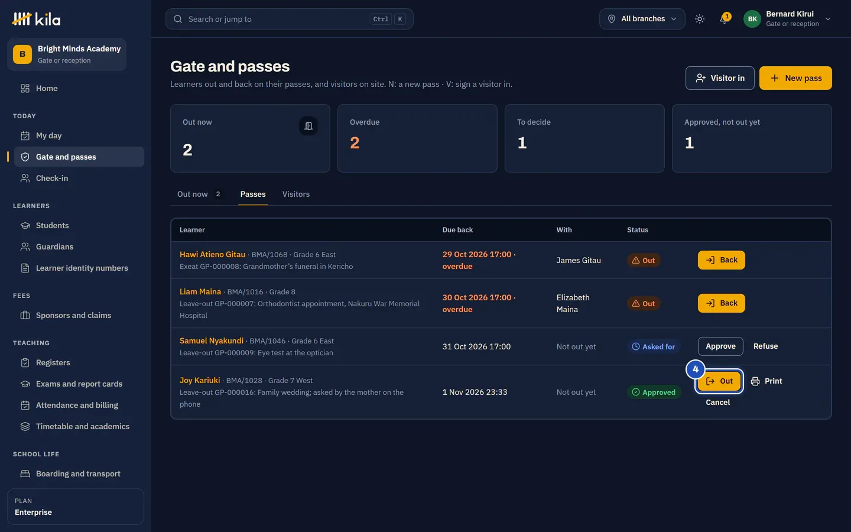Open Joy Kariuki's learner profile
The image size is (851, 532).
coord(200,380)
